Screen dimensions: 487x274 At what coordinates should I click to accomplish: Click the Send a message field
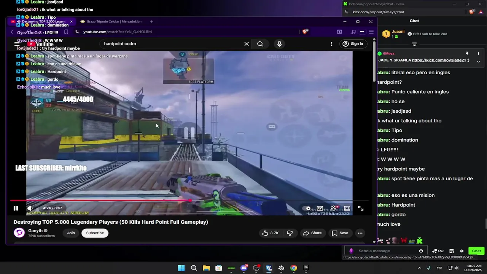386,251
